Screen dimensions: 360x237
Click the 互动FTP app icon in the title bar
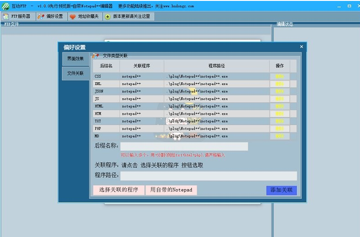5,6
